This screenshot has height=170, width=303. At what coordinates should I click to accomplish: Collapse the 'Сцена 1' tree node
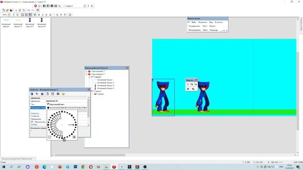89,77
